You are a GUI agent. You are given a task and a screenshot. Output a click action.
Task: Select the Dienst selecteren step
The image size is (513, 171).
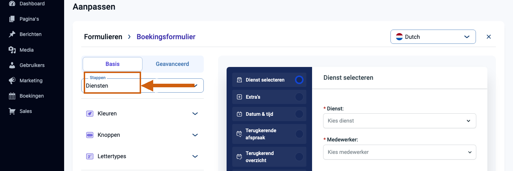pos(269,80)
